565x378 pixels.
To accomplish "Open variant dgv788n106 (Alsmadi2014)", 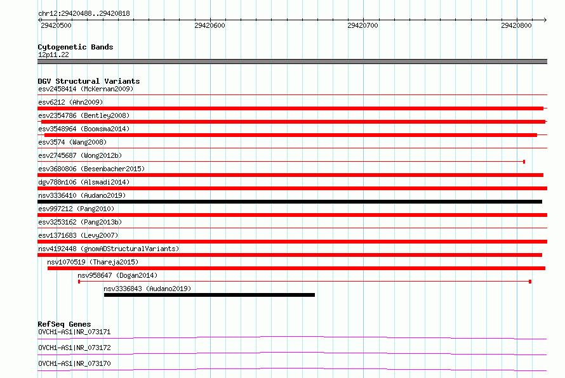I will click(84, 182).
